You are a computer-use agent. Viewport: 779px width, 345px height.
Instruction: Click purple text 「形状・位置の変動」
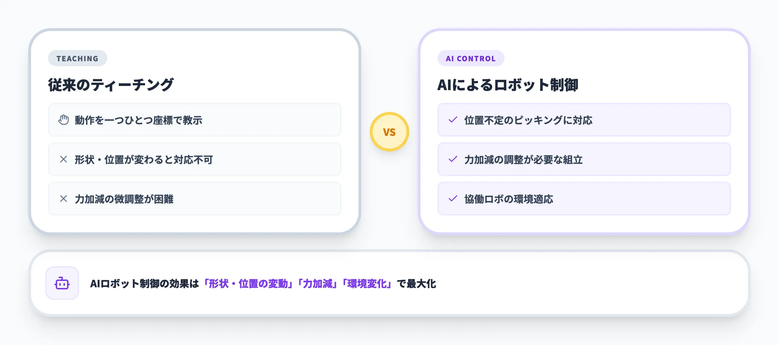[x=248, y=284]
